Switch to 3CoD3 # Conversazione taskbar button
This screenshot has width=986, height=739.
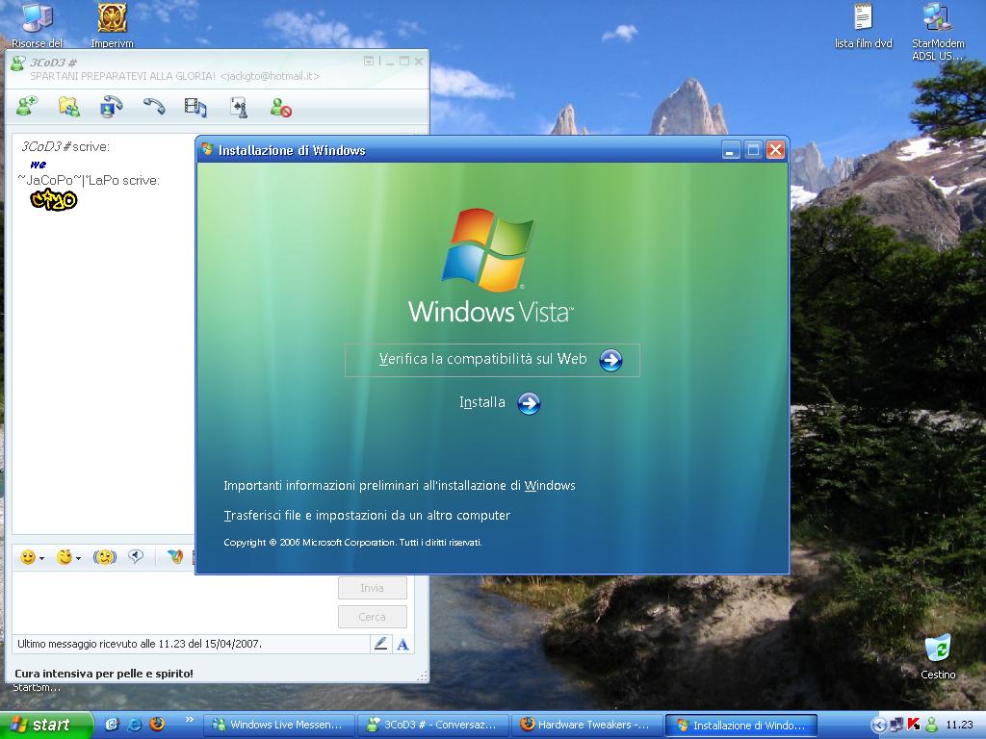433,726
